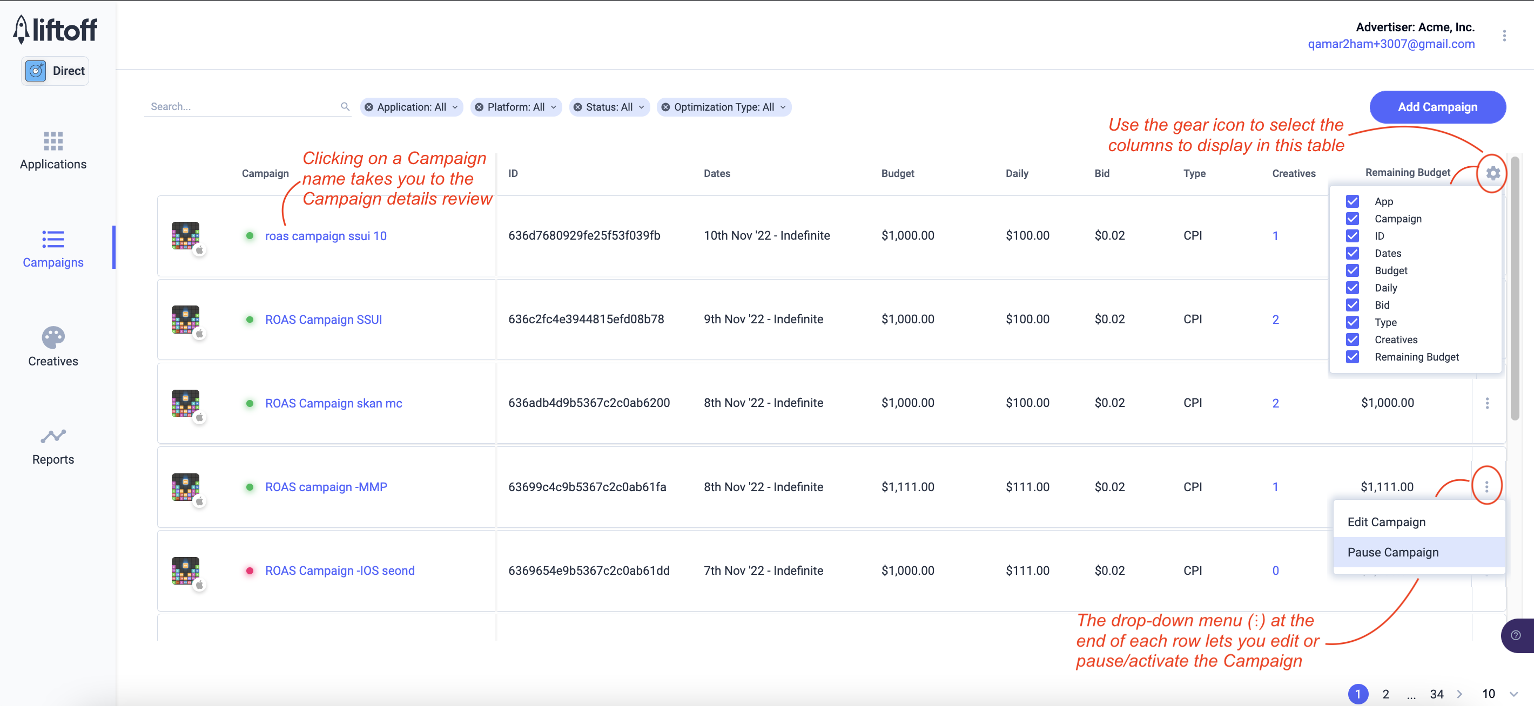Screen dimensions: 1534x706
Task: Open the ROAS Campaign -IOS seond link
Action: (x=339, y=571)
